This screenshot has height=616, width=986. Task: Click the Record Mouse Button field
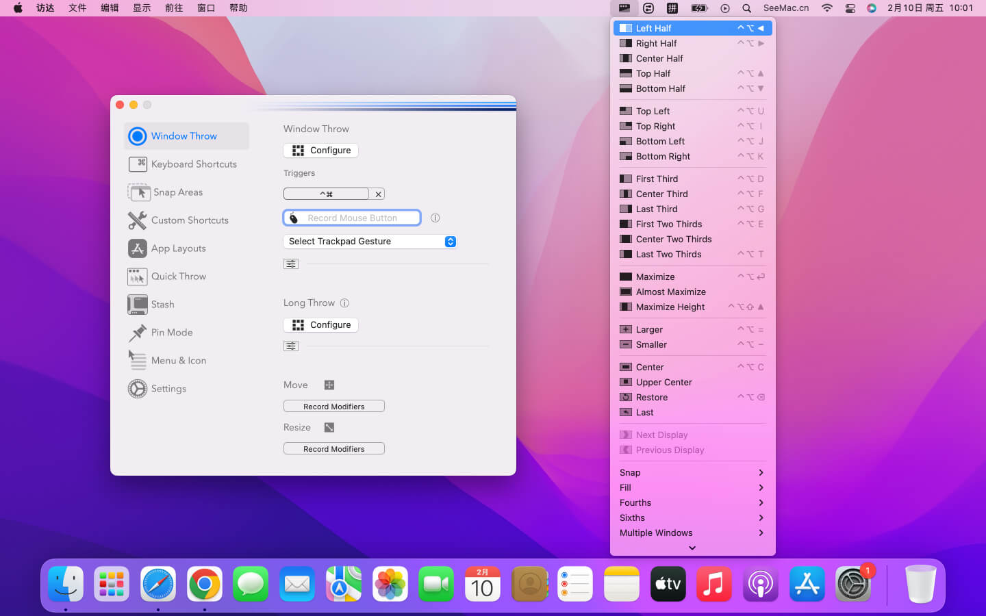[352, 218]
